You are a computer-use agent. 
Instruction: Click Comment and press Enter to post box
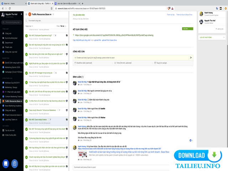click(x=121, y=167)
